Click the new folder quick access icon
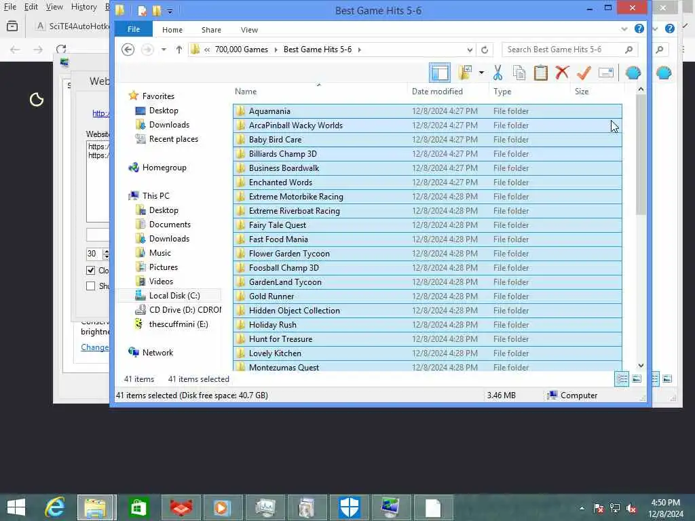Image resolution: width=695 pixels, height=521 pixels. [x=157, y=11]
